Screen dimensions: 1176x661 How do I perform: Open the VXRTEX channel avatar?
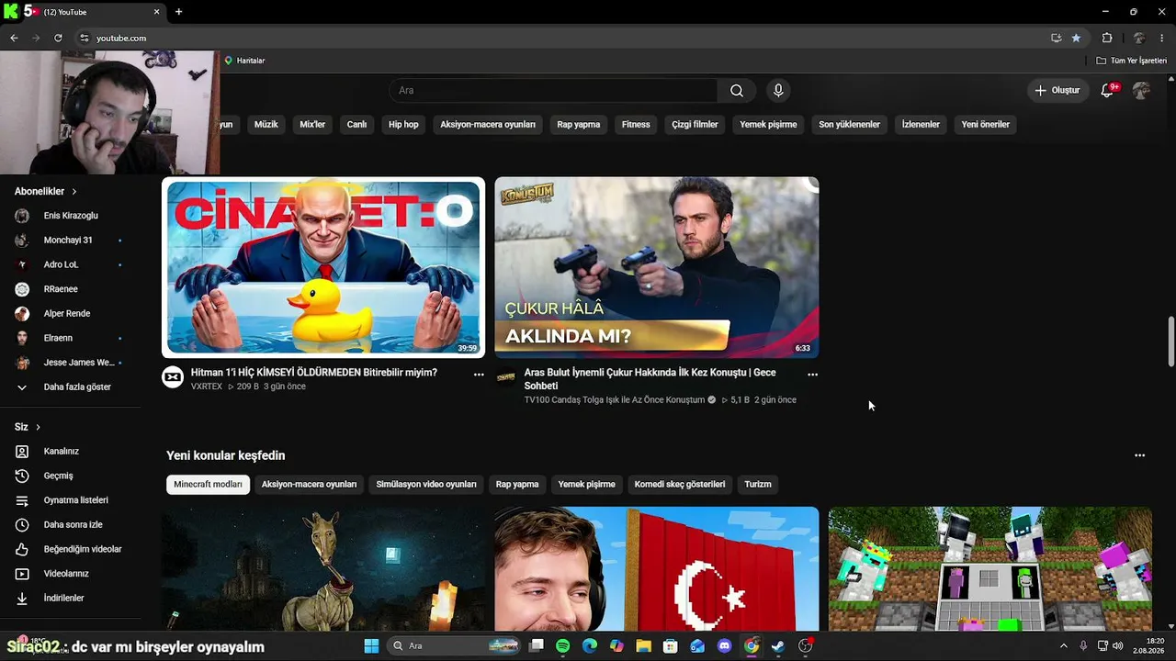[x=173, y=377]
